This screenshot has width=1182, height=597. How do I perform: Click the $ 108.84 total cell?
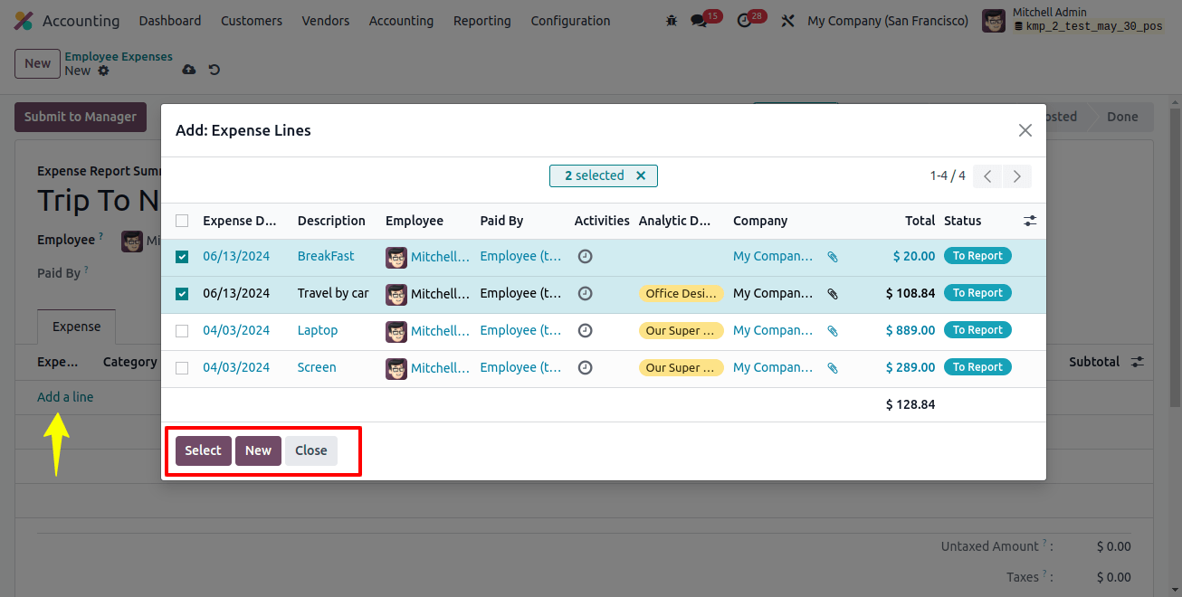pos(910,293)
